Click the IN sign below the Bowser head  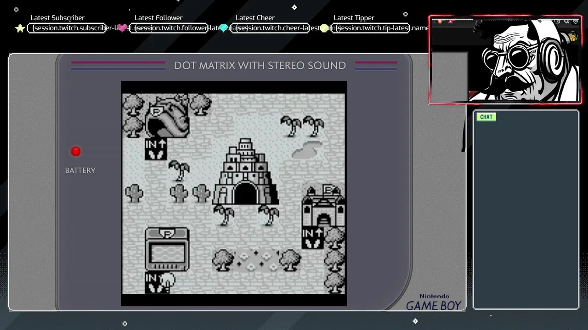tap(156, 149)
